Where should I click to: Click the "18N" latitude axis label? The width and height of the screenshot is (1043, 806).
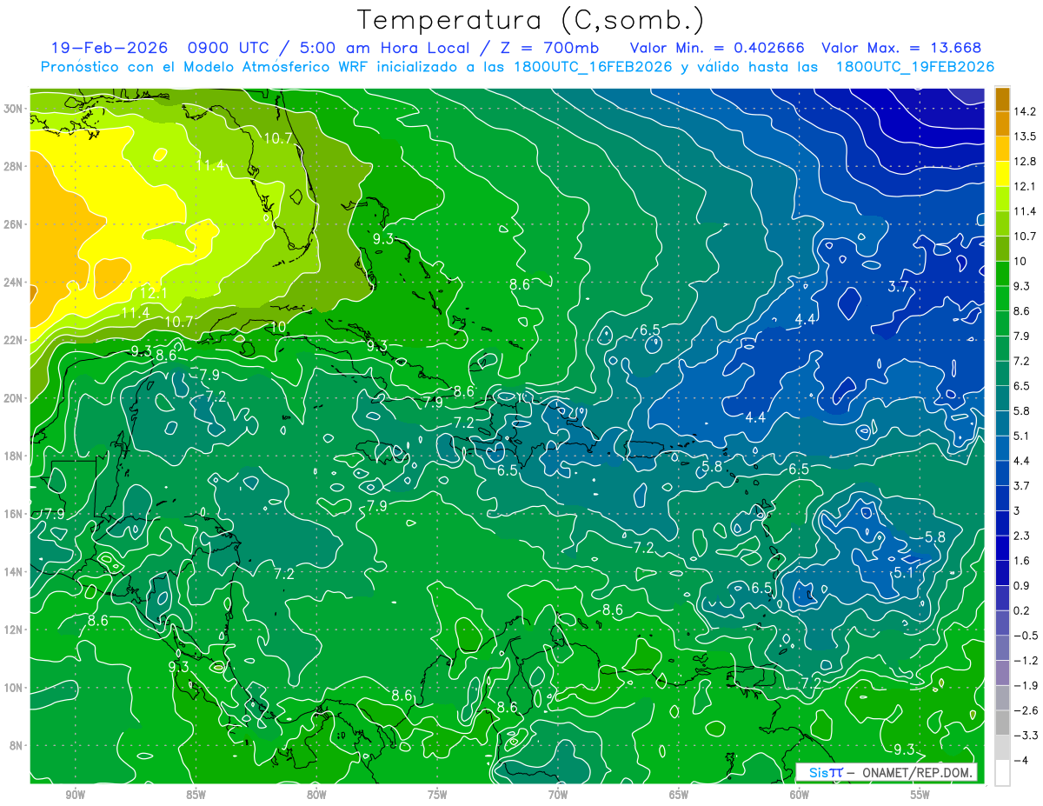(15, 456)
